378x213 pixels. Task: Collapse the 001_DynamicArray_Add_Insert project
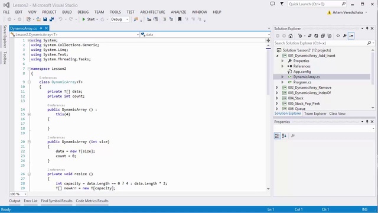click(x=277, y=56)
